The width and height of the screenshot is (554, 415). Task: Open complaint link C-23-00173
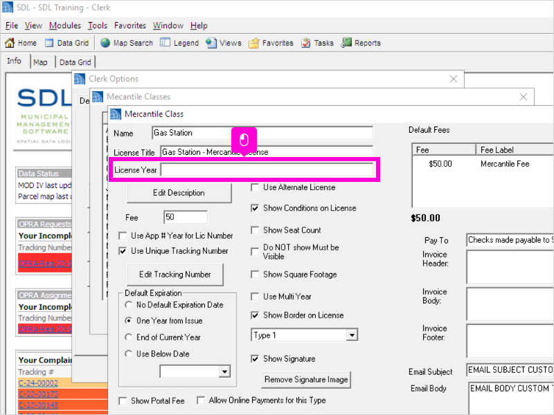pos(38,394)
